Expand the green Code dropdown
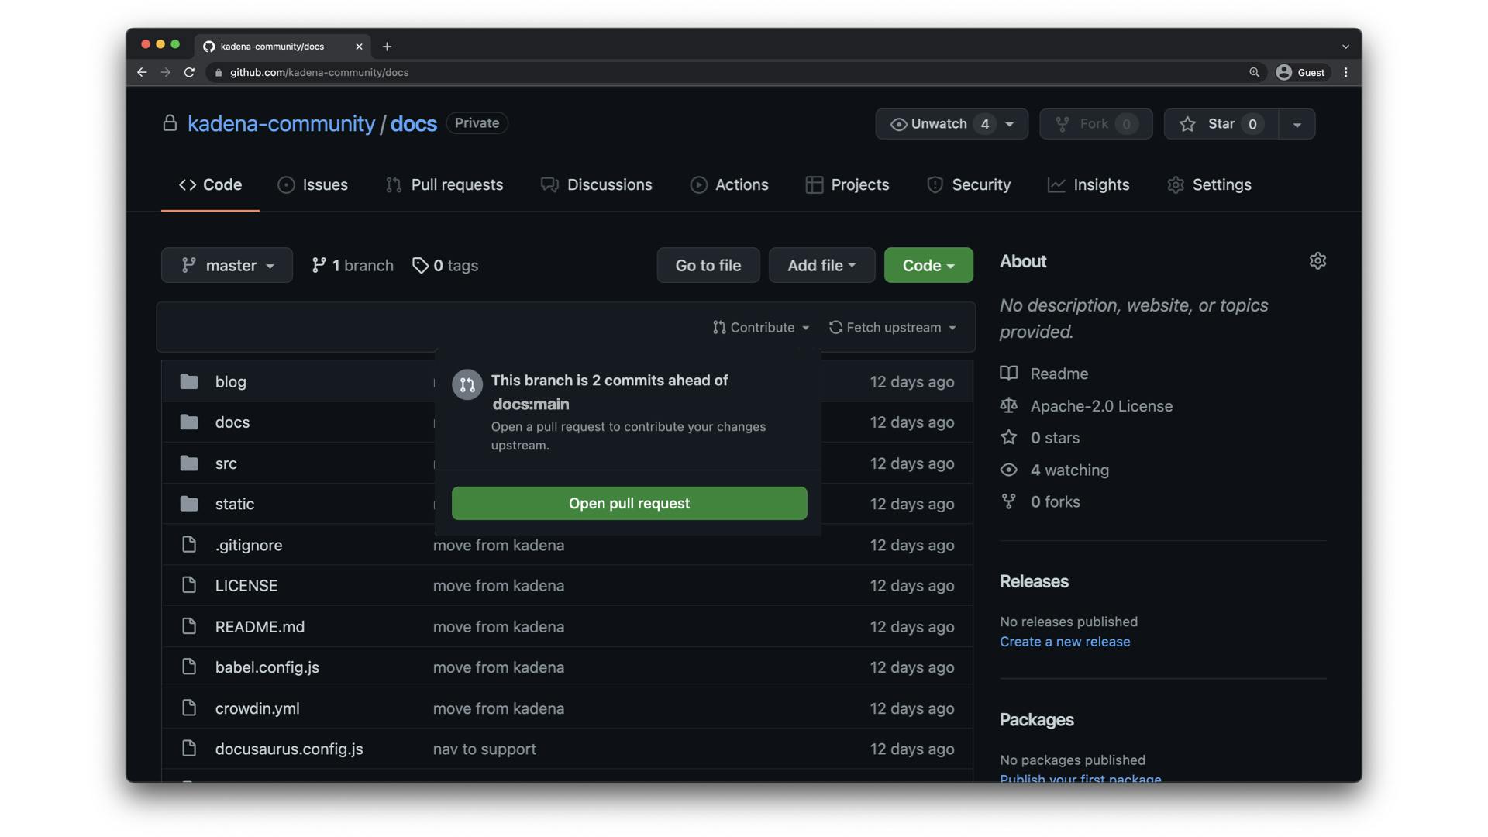This screenshot has height=837, width=1488. pos(928,265)
